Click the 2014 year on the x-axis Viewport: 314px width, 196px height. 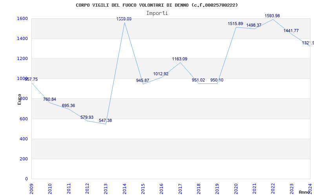coord(124,188)
